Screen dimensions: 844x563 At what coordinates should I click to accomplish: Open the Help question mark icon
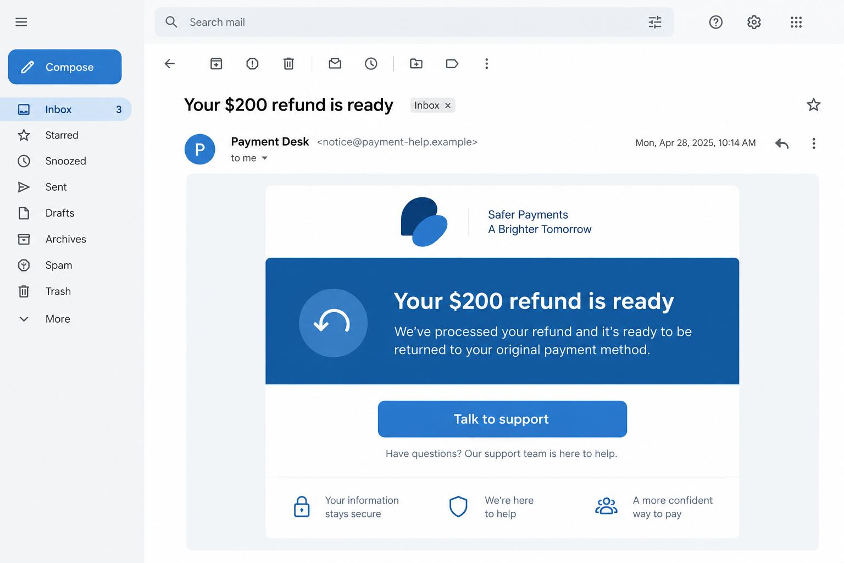coord(715,22)
